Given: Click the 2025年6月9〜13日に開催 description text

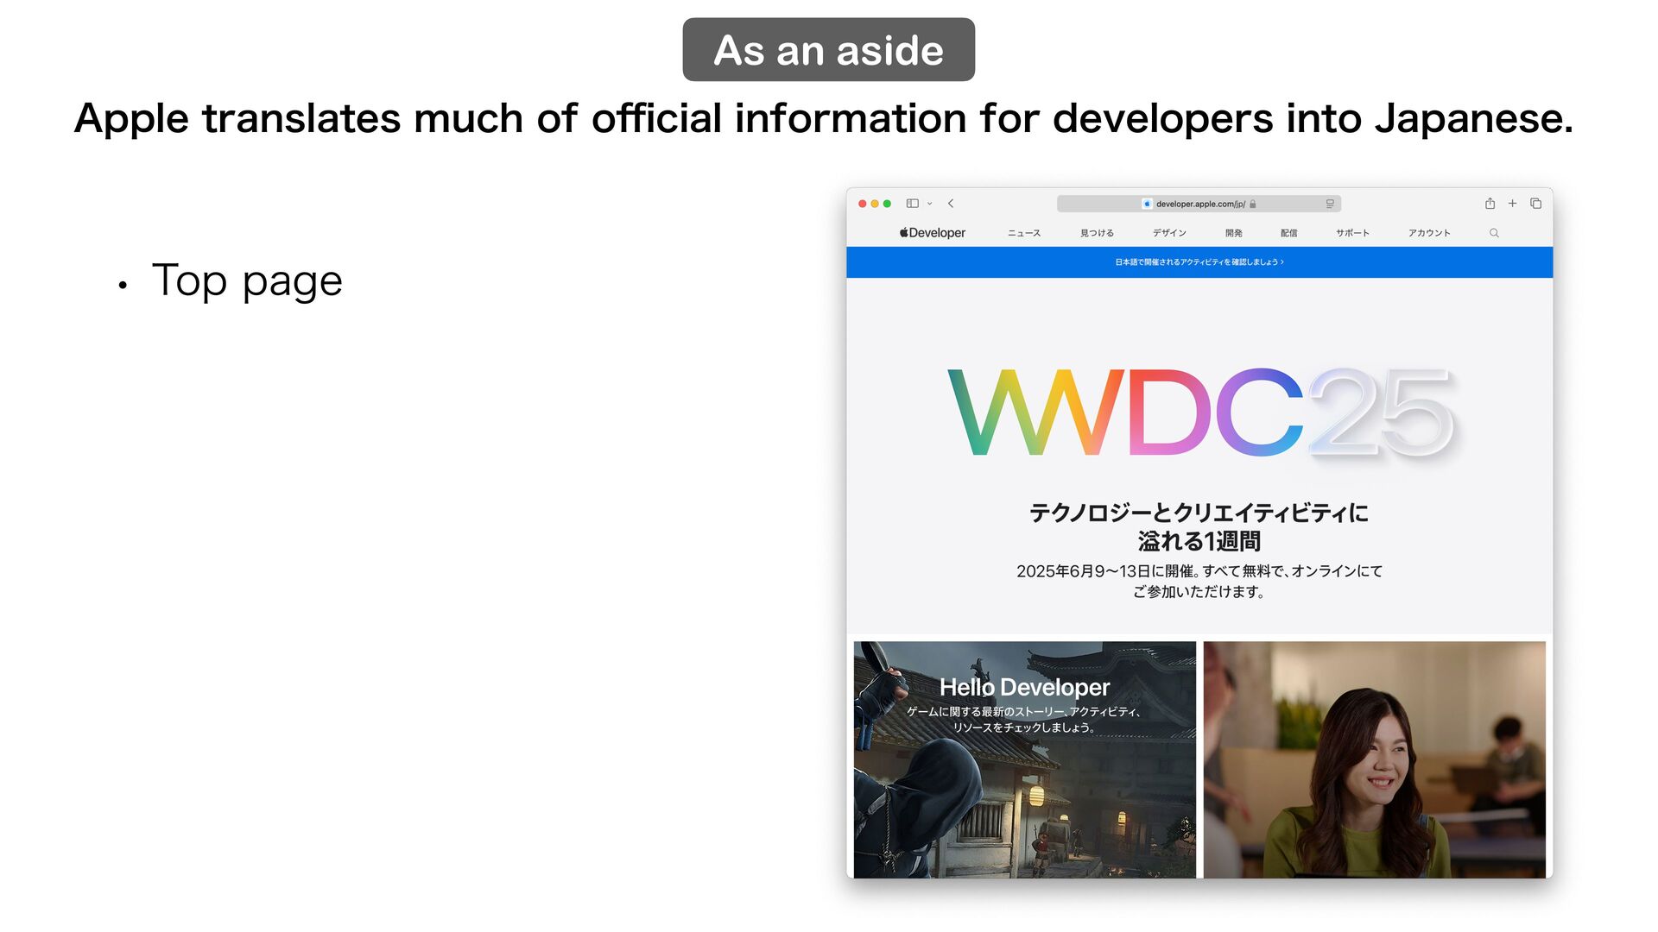Looking at the screenshot, I should click(1199, 582).
